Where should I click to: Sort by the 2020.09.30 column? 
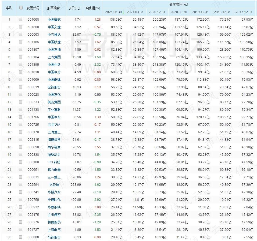pyautogui.click(x=179, y=12)
